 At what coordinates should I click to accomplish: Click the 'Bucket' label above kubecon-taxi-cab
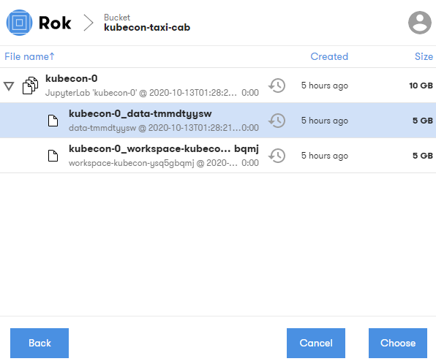(x=117, y=18)
